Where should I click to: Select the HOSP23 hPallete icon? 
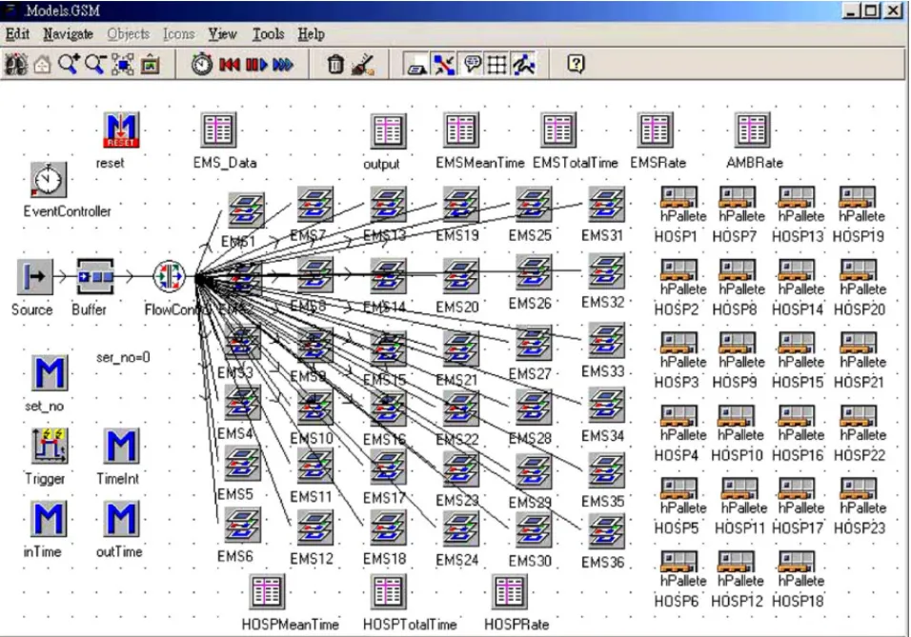pos(859,488)
